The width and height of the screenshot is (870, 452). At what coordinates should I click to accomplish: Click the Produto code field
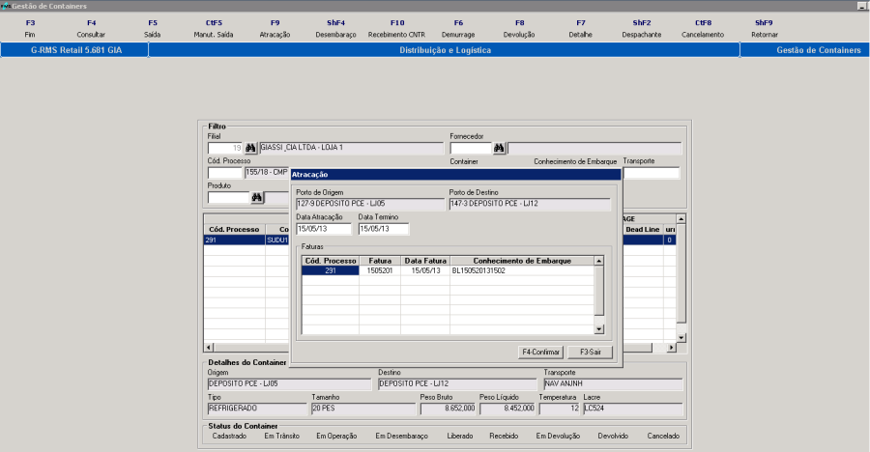[228, 197]
